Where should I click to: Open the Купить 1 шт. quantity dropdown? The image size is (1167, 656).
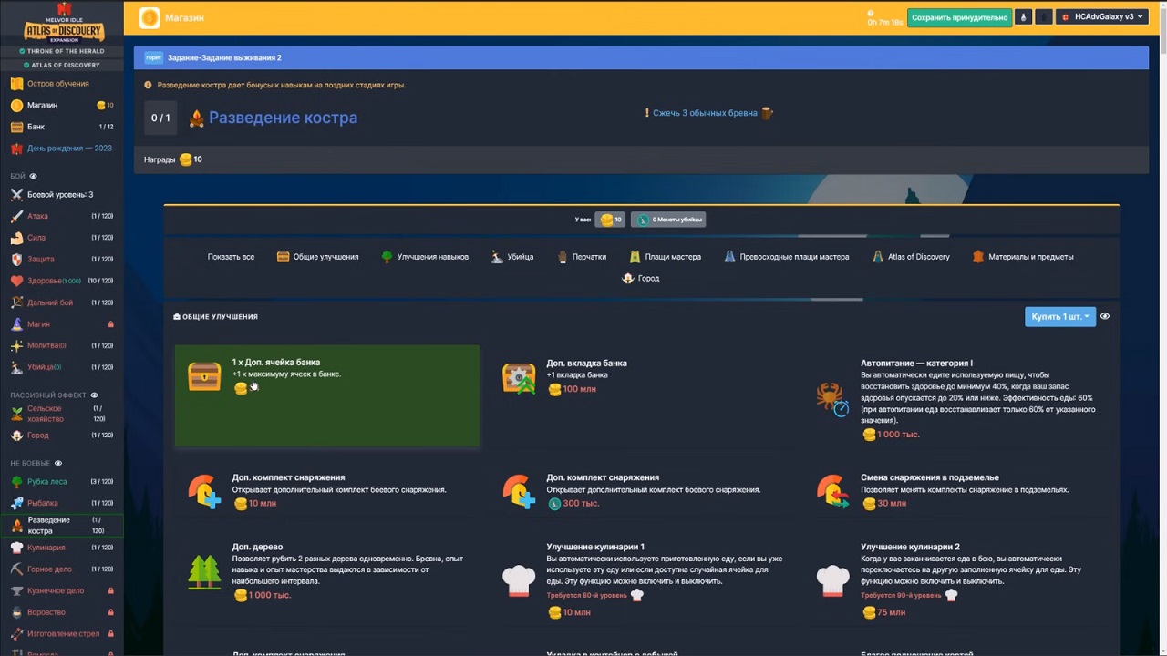(1059, 316)
